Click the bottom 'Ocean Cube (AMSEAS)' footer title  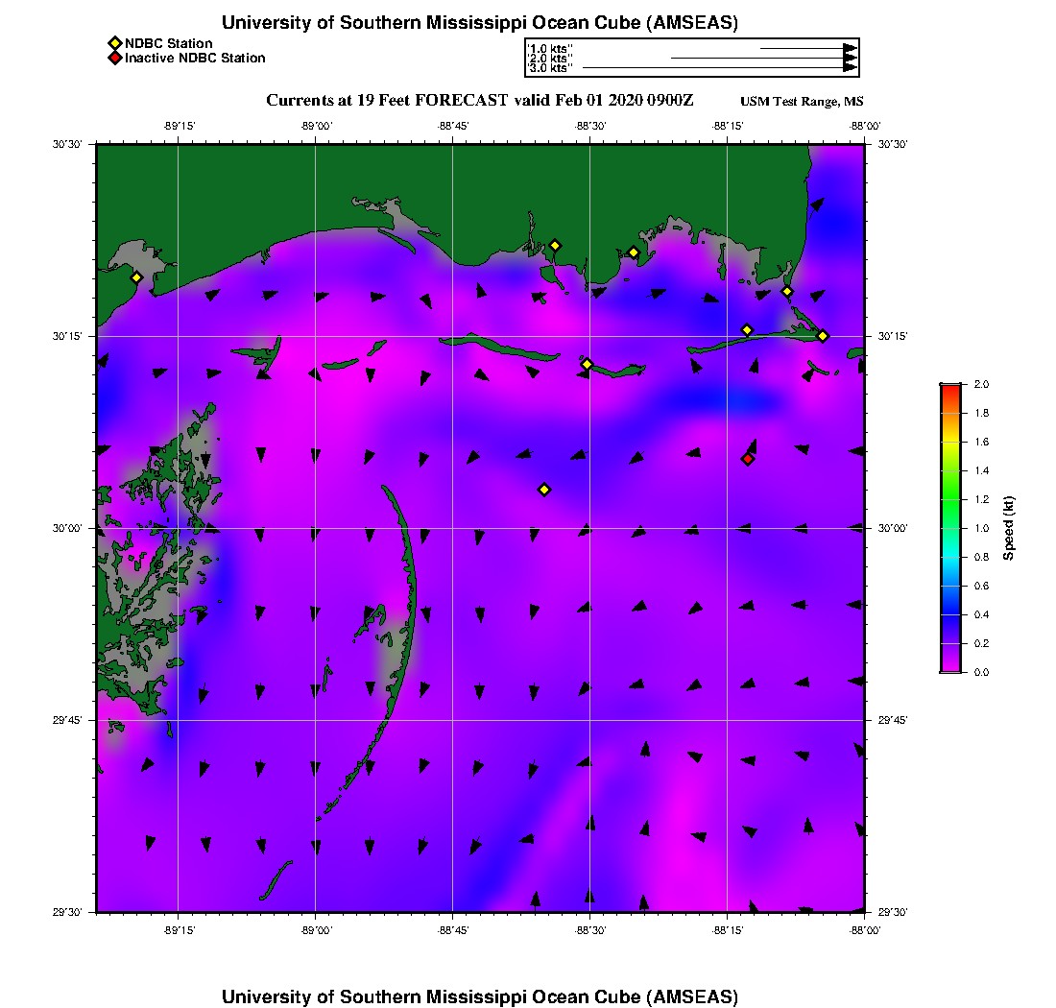pyautogui.click(x=479, y=996)
